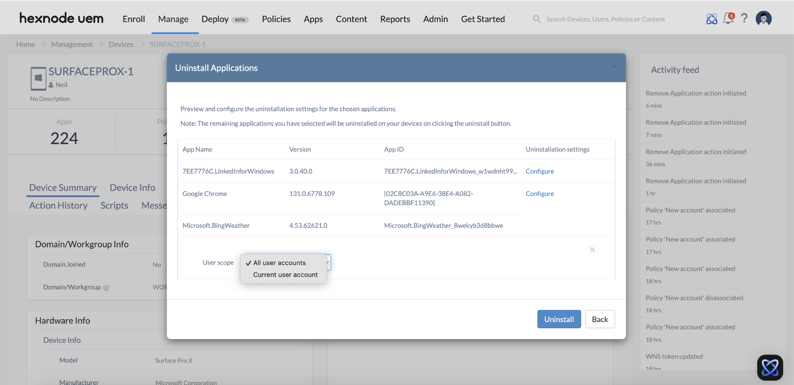Viewport: 794px width, 385px height.
Task: Click the Domain Joined row label
Action: point(64,264)
